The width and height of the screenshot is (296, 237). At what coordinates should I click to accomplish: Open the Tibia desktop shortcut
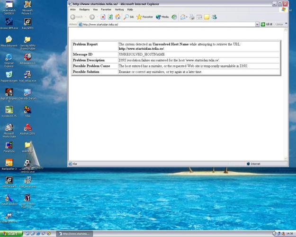[27, 111]
